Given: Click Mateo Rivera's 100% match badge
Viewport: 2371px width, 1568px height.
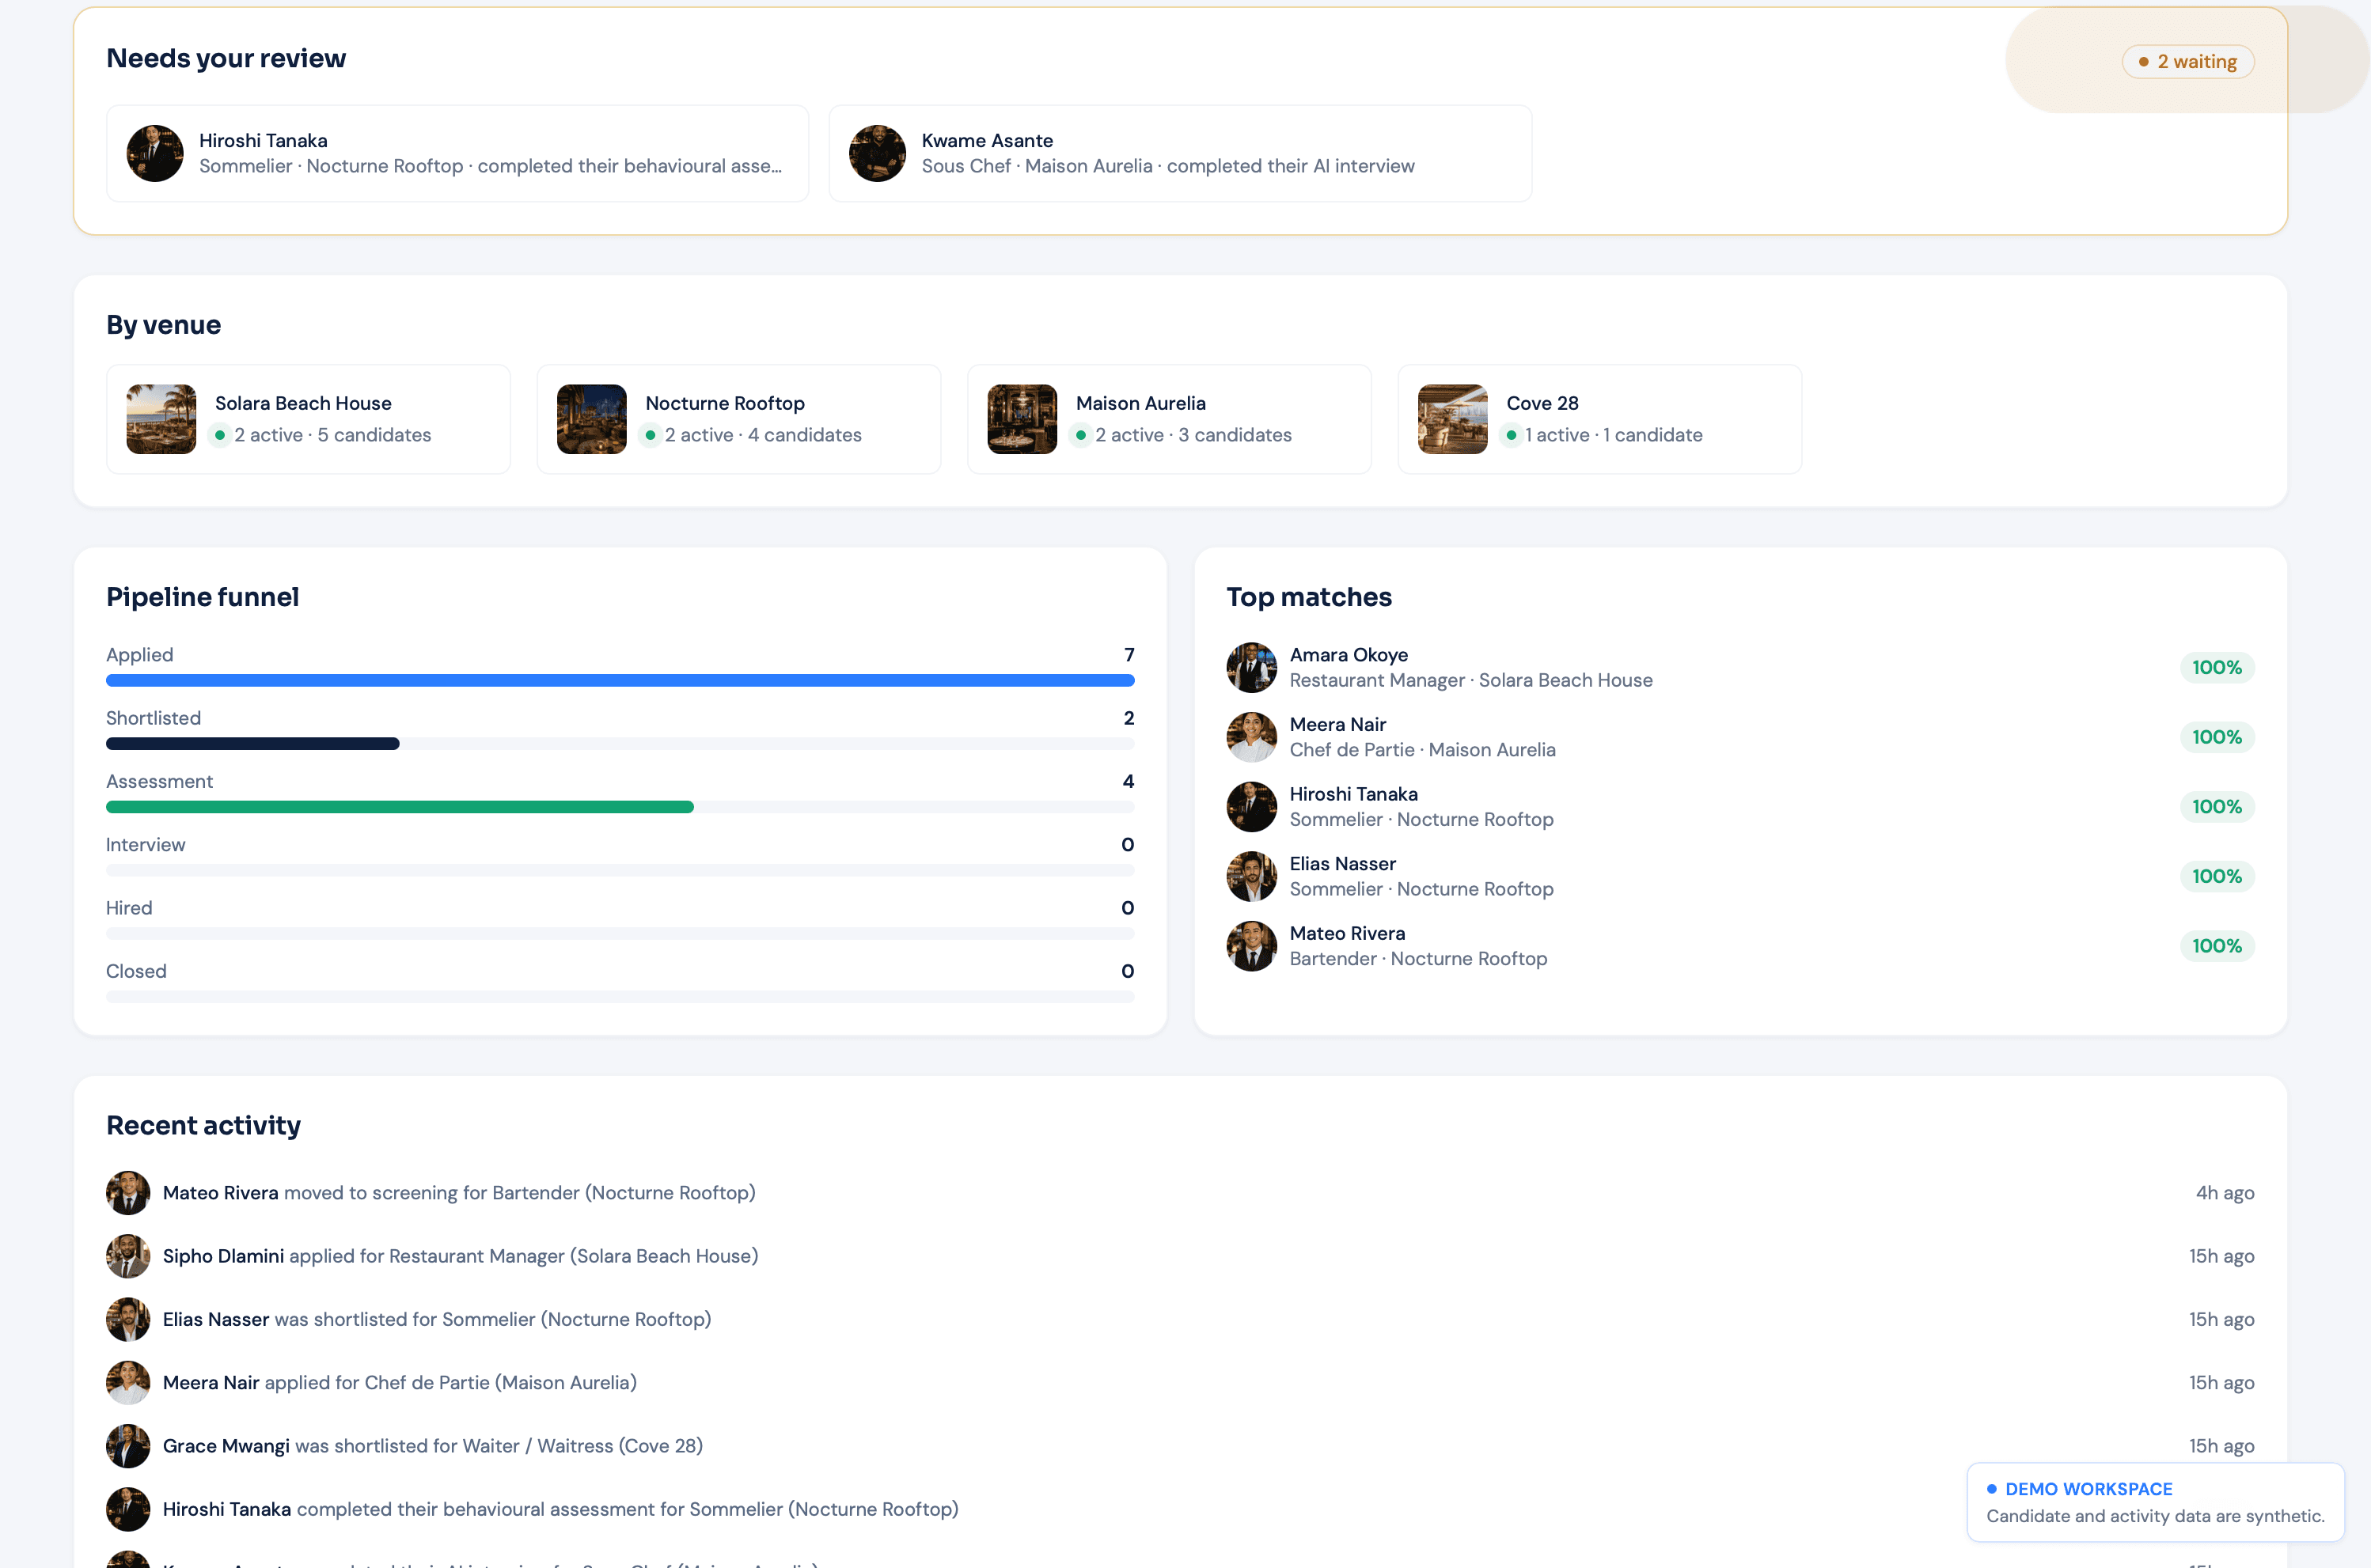Looking at the screenshot, I should click(x=2216, y=946).
